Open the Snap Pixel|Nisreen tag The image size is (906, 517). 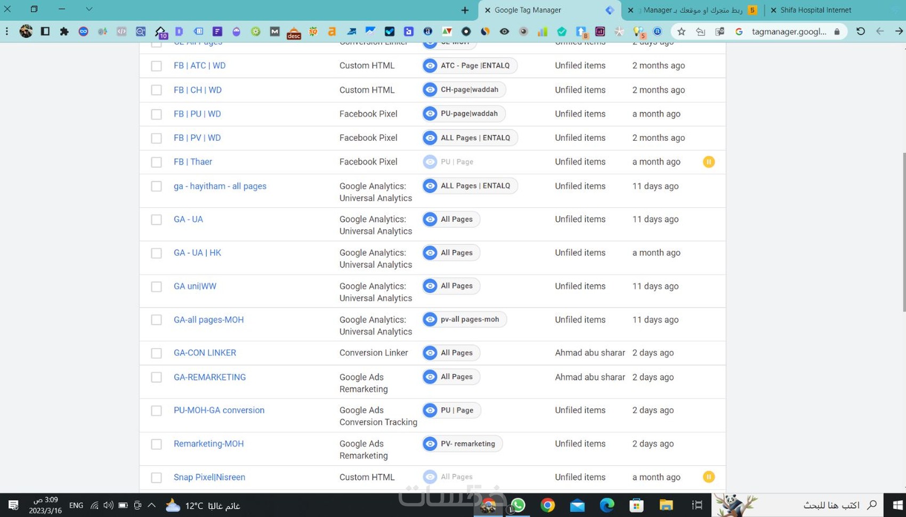click(209, 477)
